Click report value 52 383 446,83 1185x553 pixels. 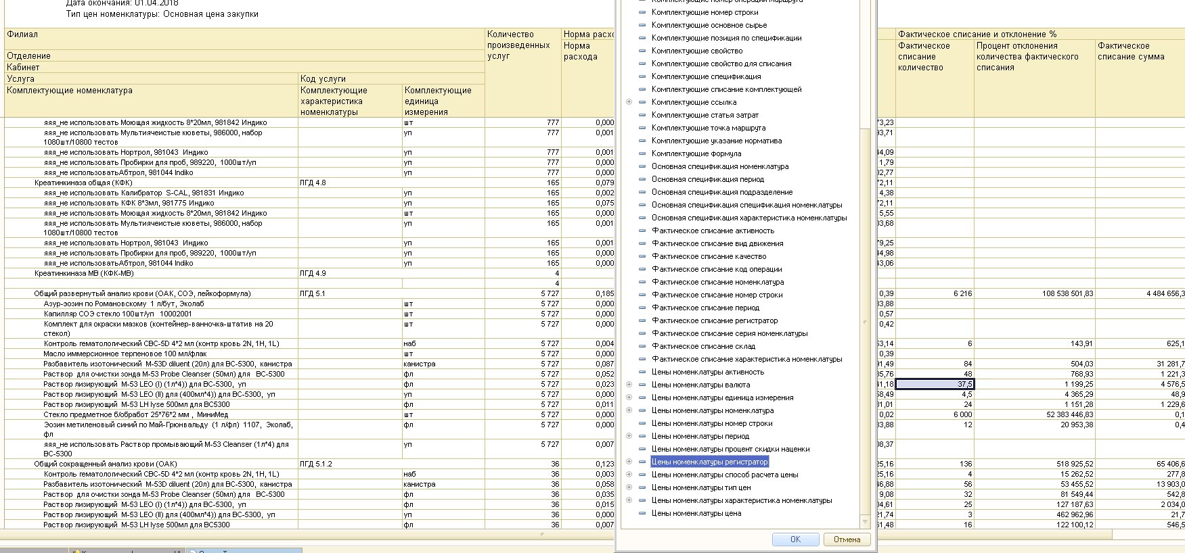tap(1070, 414)
